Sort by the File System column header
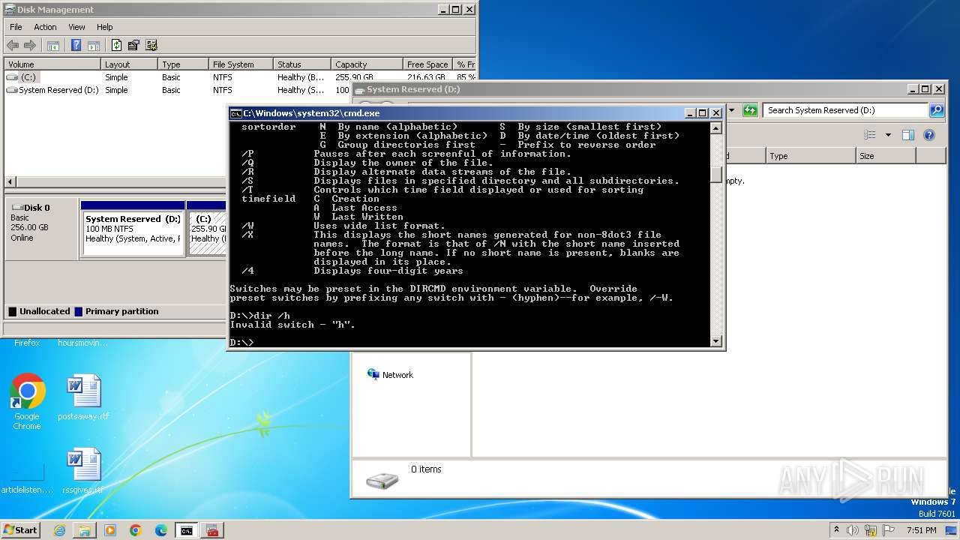Image resolution: width=960 pixels, height=540 pixels. click(x=240, y=64)
